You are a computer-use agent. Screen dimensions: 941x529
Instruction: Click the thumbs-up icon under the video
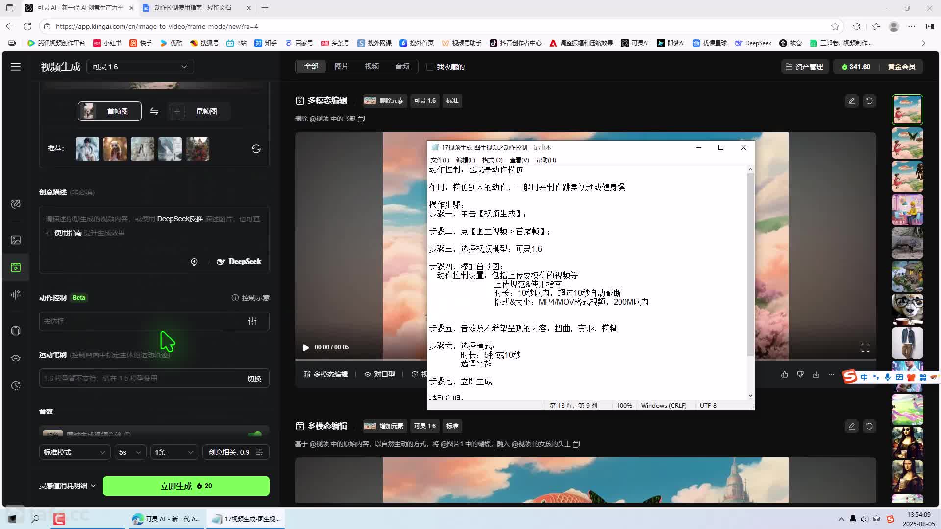click(x=785, y=374)
